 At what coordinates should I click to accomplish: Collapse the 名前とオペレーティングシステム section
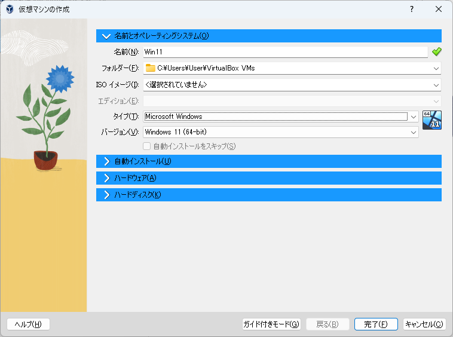269,36
